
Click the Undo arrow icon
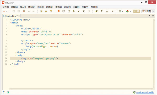click(x=29, y=11)
